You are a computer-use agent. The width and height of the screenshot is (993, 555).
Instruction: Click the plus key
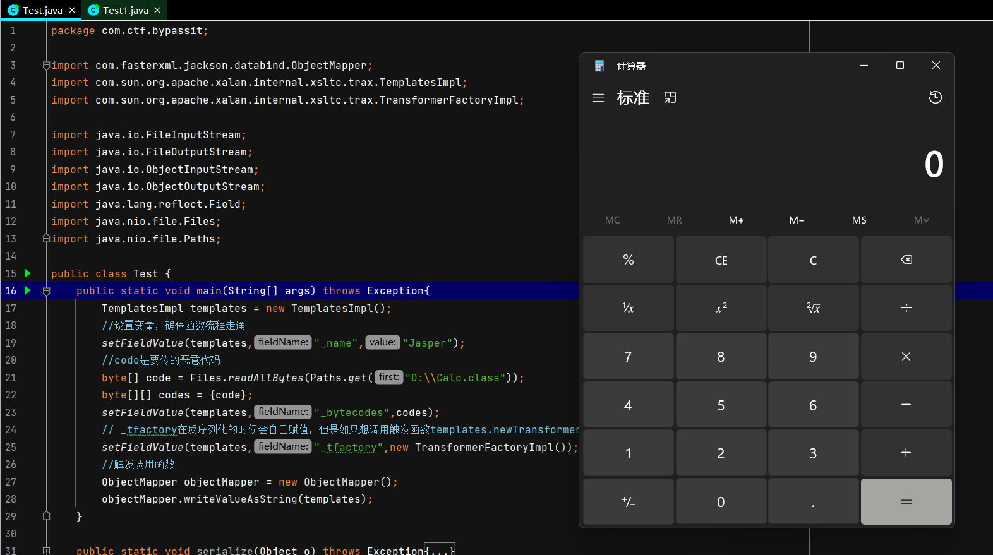(906, 453)
